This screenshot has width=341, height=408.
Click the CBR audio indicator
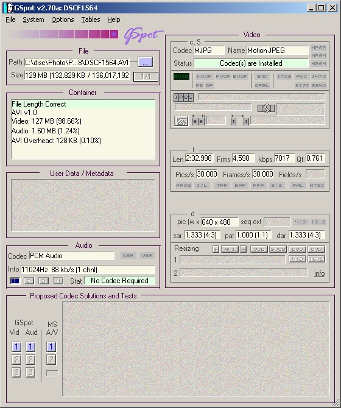click(128, 256)
